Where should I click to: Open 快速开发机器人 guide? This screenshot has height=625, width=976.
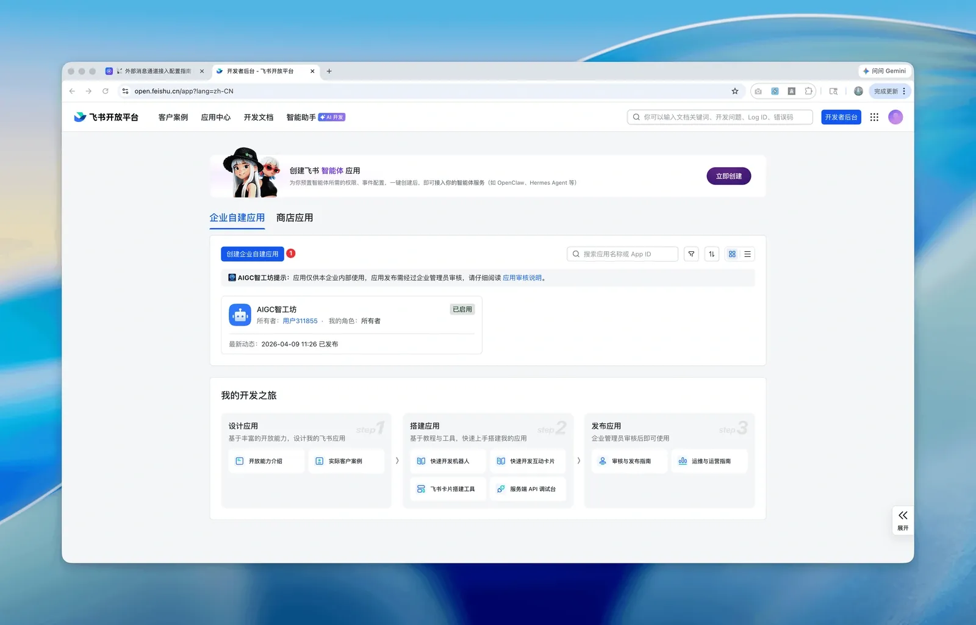click(x=448, y=461)
